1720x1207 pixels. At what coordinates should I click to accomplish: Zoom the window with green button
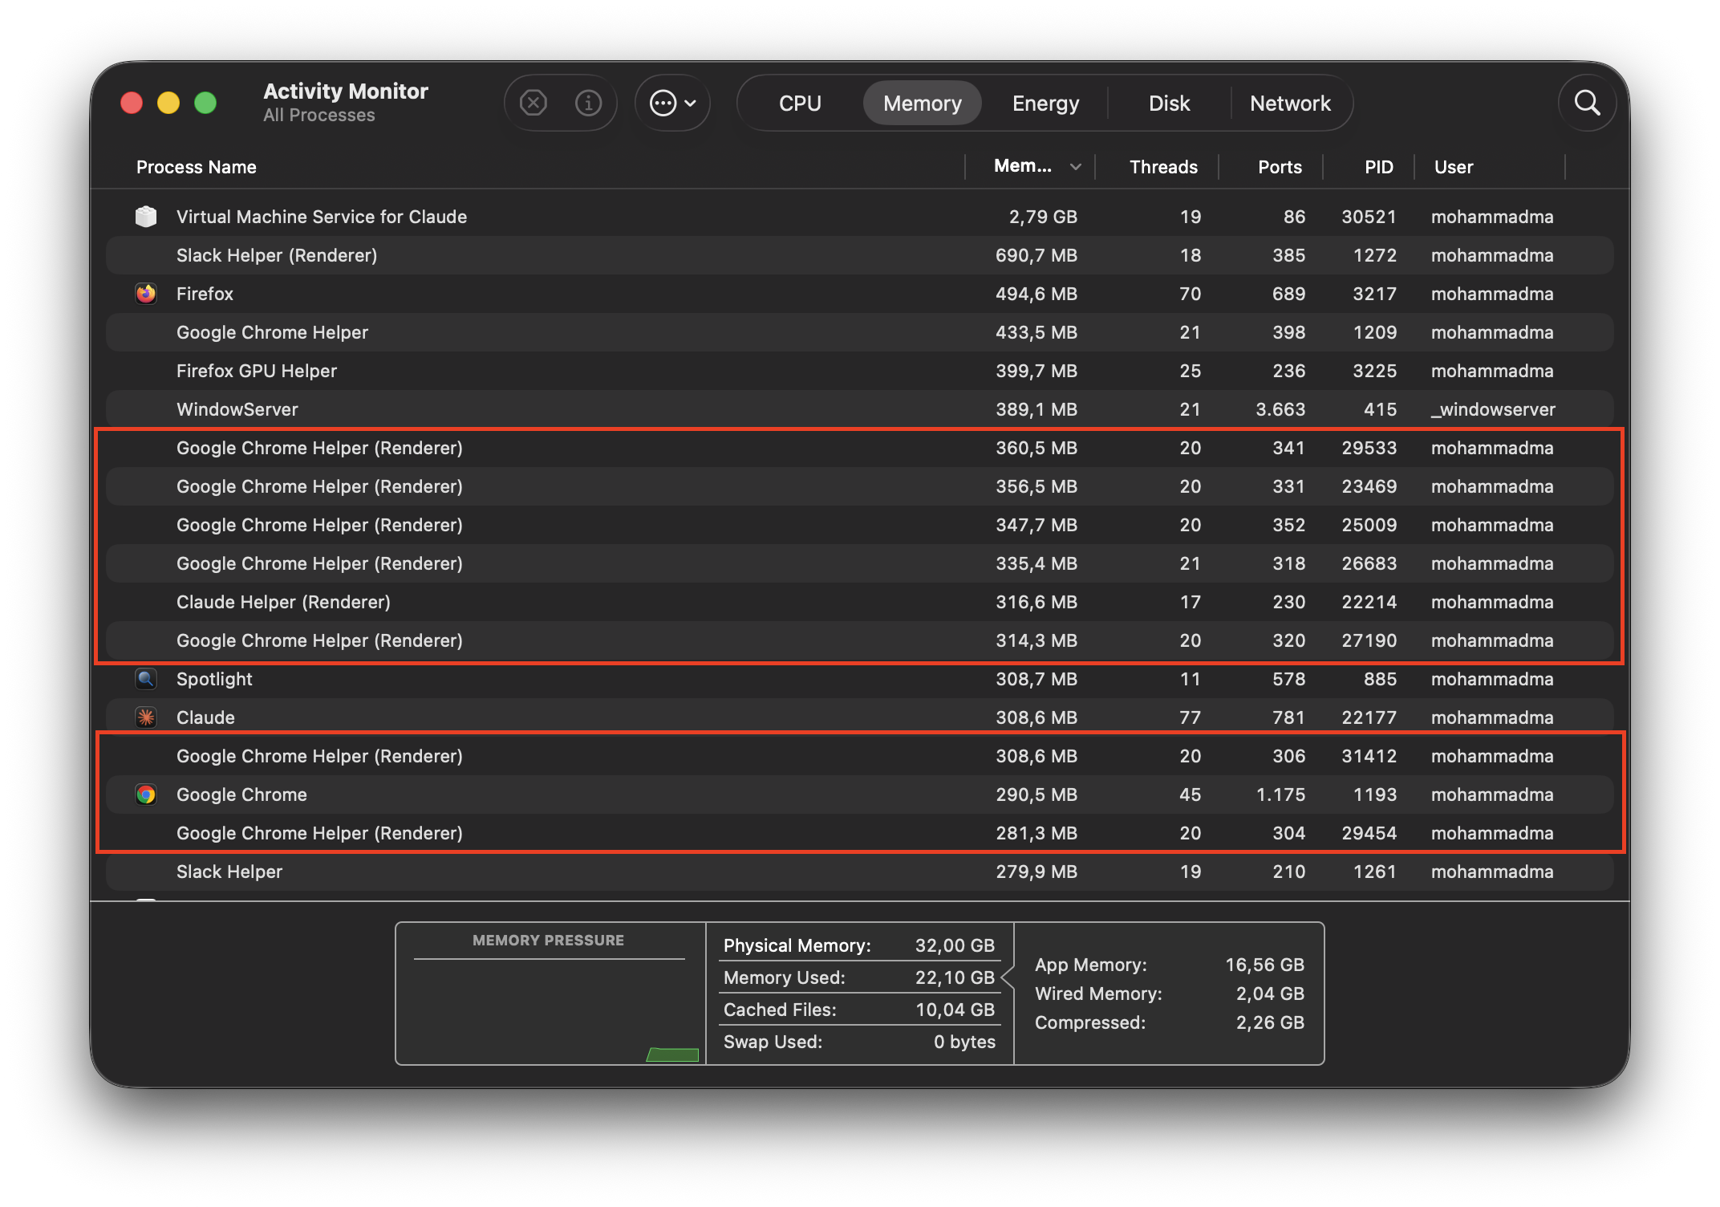[205, 103]
